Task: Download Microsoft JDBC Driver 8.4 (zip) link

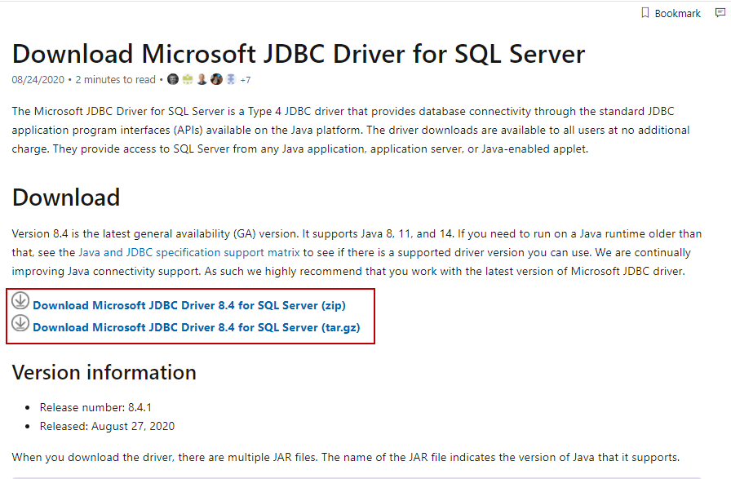Action: [189, 305]
